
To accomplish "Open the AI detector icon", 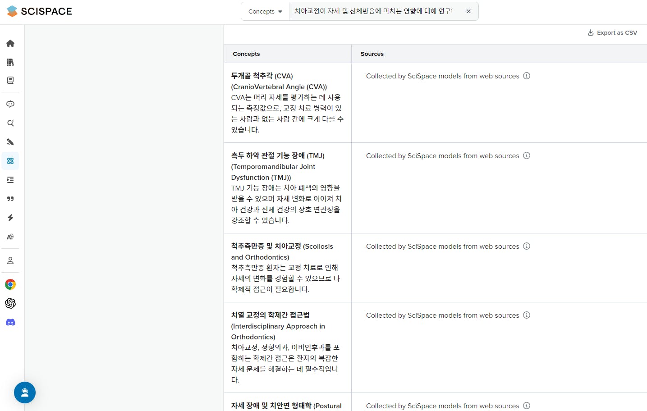I will click(10, 237).
